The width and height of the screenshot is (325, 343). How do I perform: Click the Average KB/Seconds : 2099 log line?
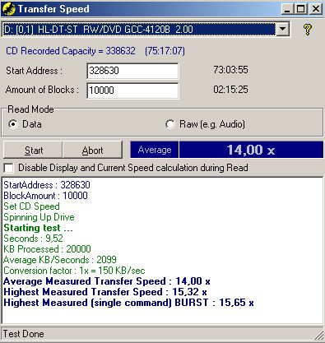coord(60,260)
